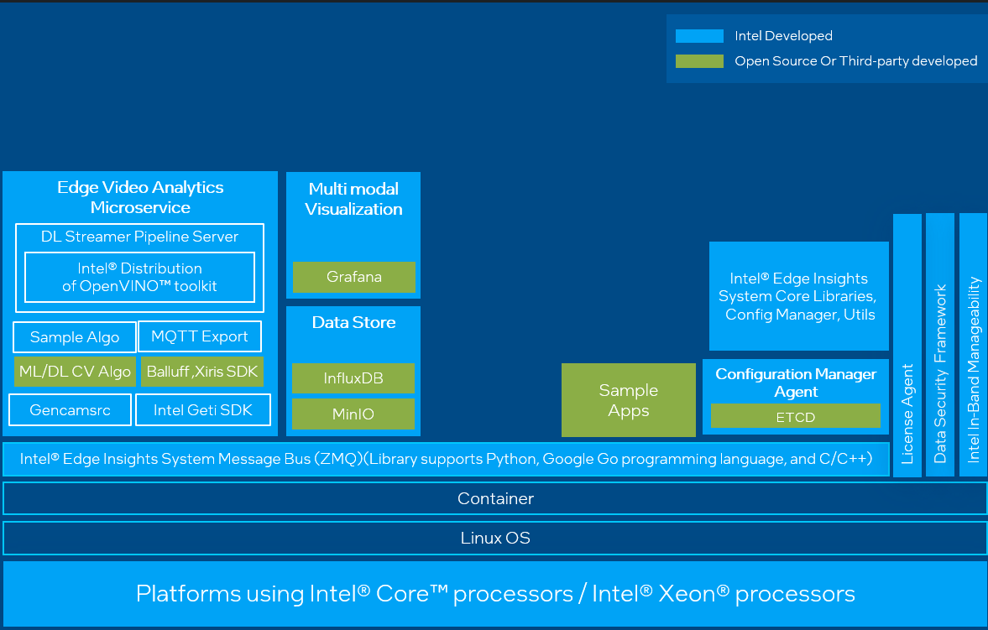Click the vertical Data Security Framework bar

pyautogui.click(x=940, y=345)
